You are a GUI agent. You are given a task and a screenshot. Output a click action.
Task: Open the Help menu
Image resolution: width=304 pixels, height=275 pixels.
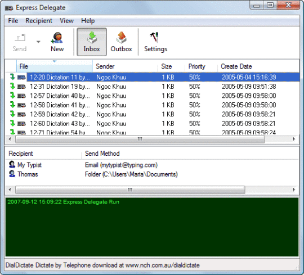(88, 21)
